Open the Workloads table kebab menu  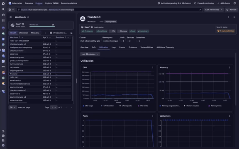point(45,33)
